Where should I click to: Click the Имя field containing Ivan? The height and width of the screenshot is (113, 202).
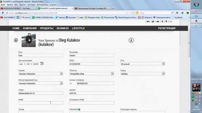click(41, 56)
